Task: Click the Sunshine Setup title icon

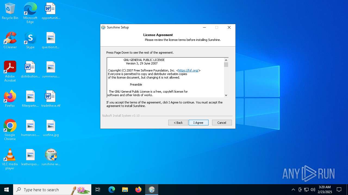Action: (x=103, y=27)
